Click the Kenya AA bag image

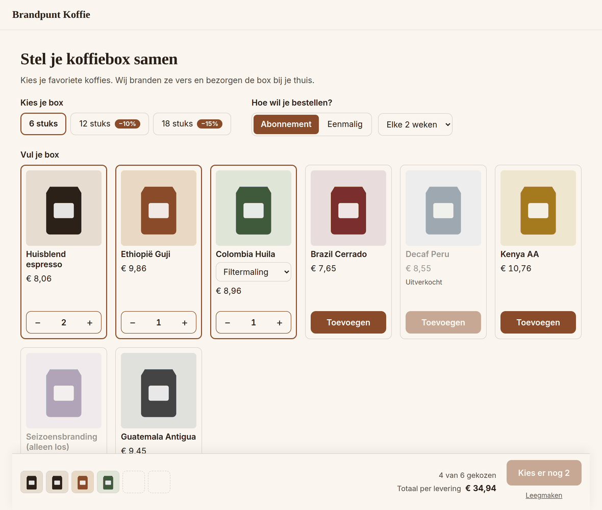point(538,208)
